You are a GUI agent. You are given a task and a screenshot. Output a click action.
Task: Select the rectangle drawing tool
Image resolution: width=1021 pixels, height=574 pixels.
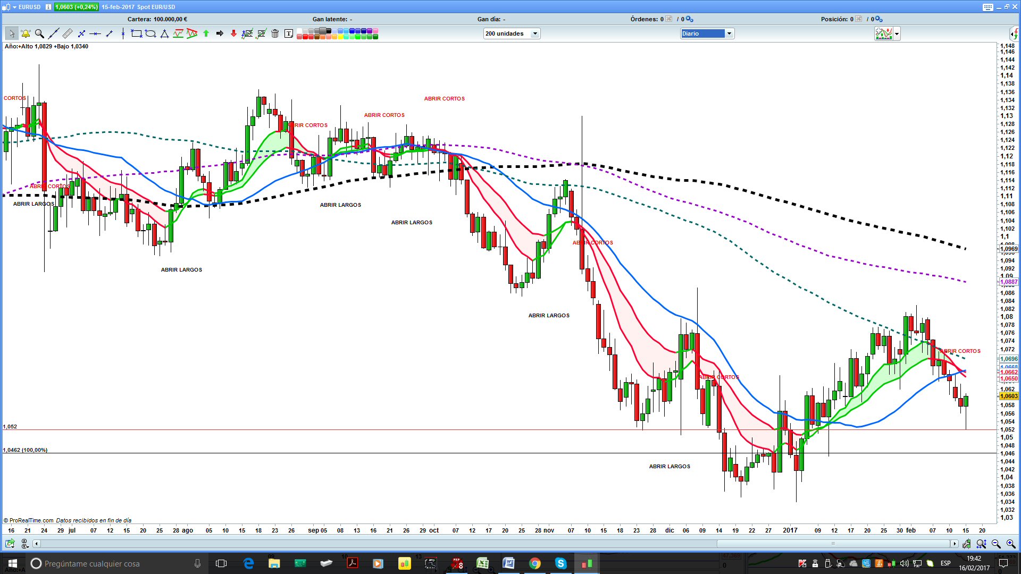137,33
